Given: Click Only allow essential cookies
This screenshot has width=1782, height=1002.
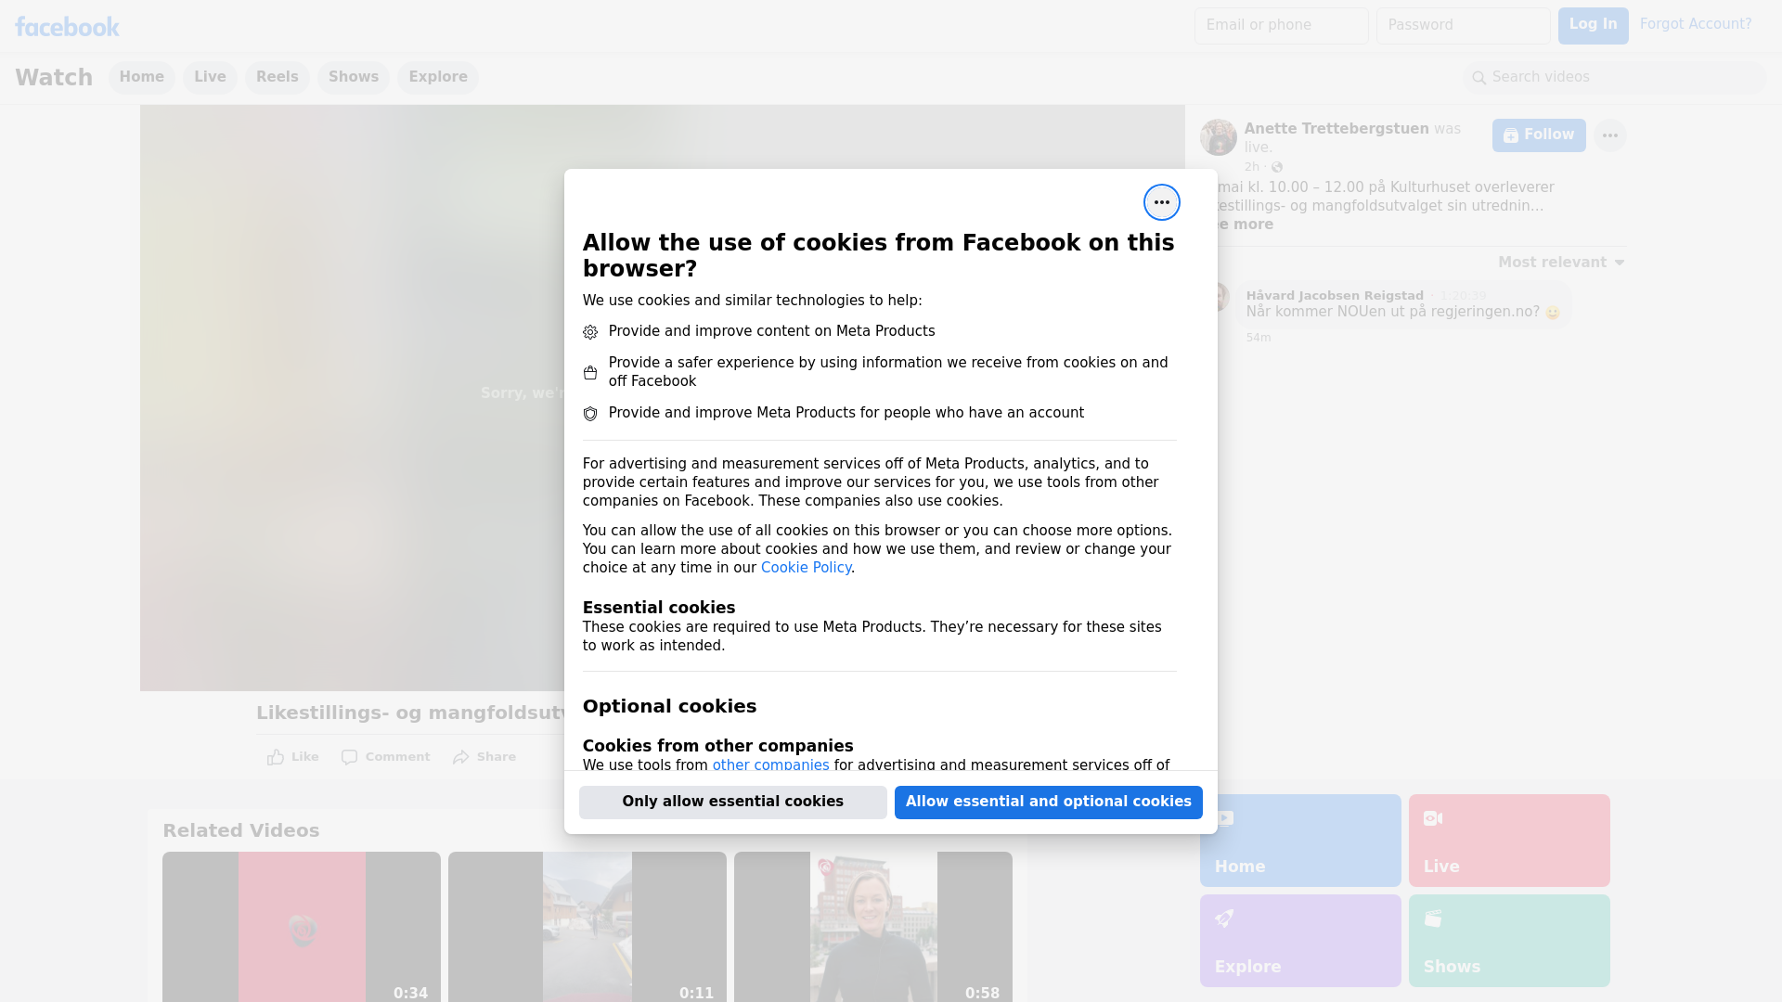Looking at the screenshot, I should pos(732,802).
